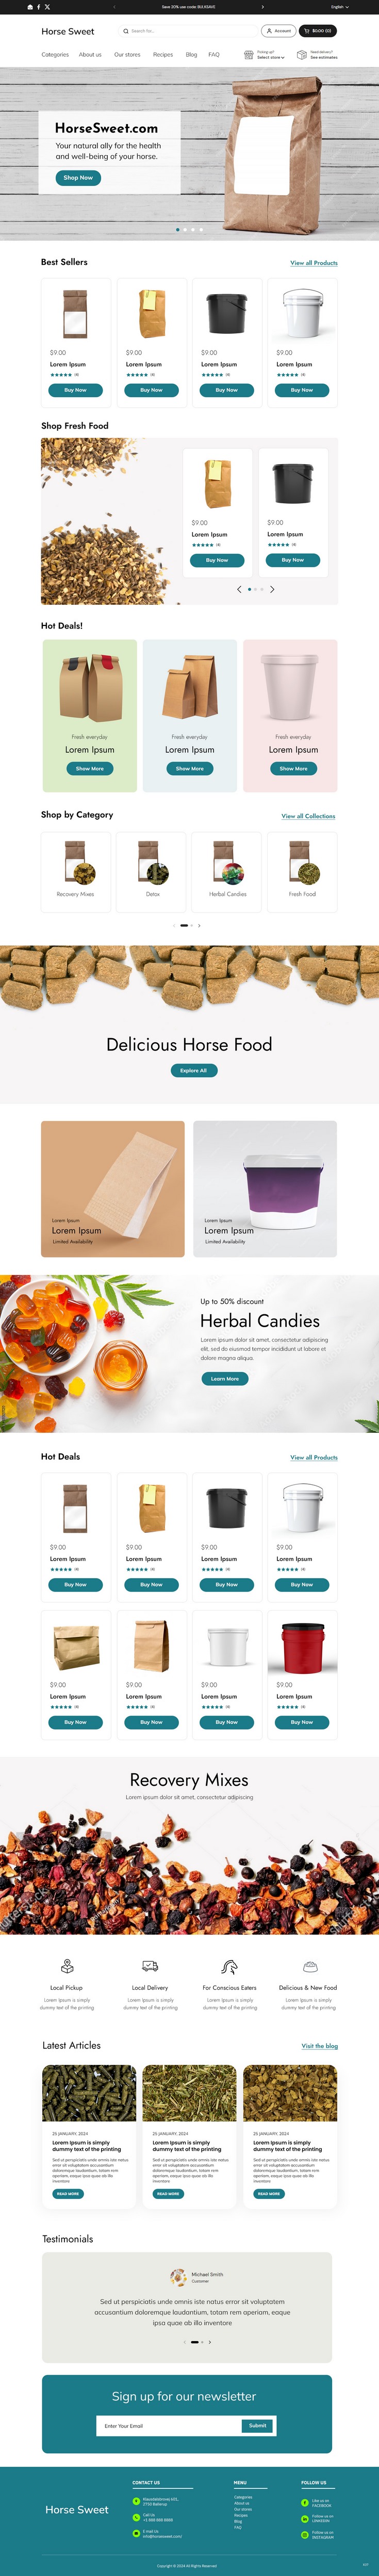Open the X (Twitter) icon in top bar
Screen dimensions: 379x2576
47,7
